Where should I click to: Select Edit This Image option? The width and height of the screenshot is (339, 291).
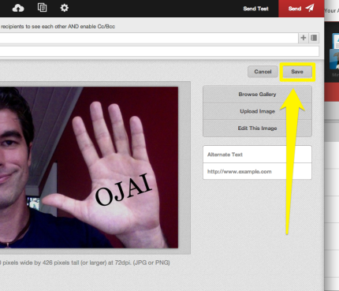(x=257, y=128)
